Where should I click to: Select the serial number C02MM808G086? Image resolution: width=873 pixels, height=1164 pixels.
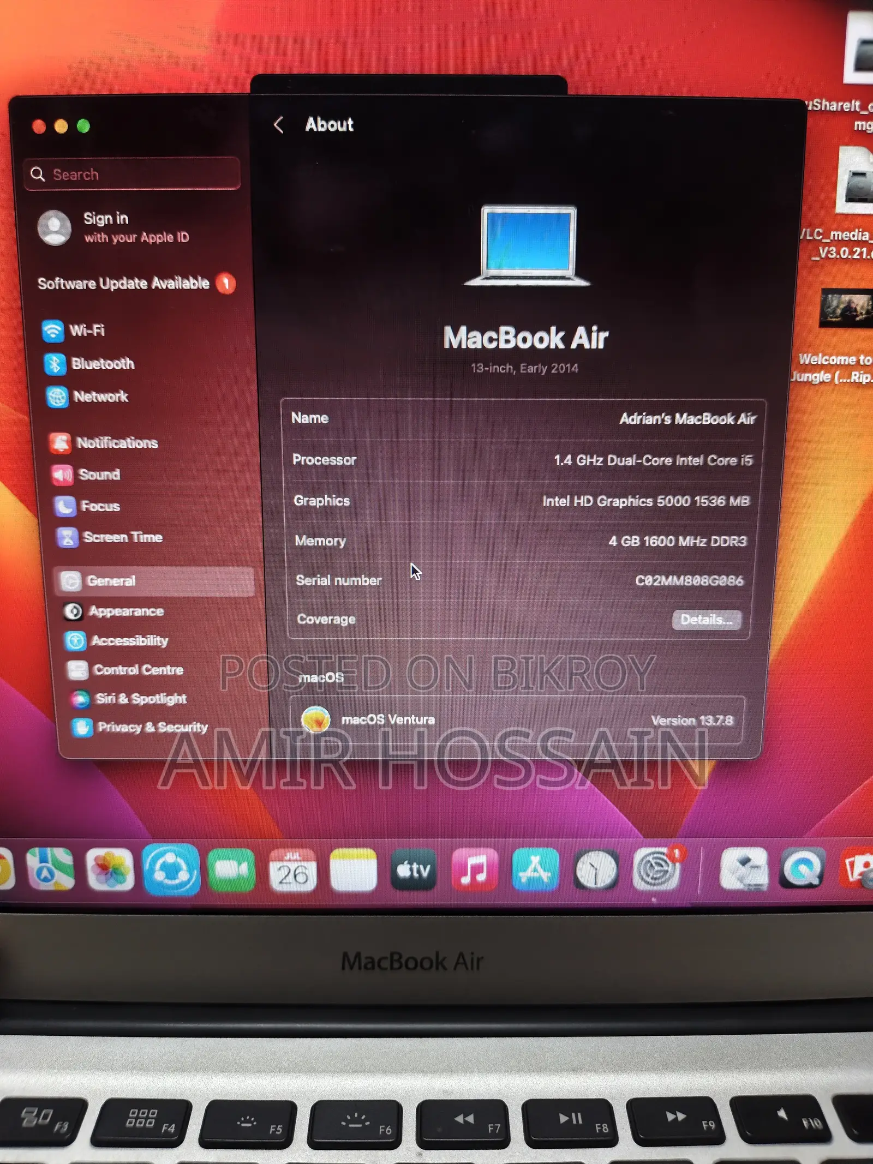pyautogui.click(x=689, y=580)
